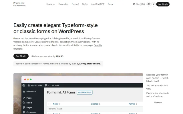The image size is (183, 114).
Task: Click the green maximize dot in mockup window
Action: click(31, 79)
